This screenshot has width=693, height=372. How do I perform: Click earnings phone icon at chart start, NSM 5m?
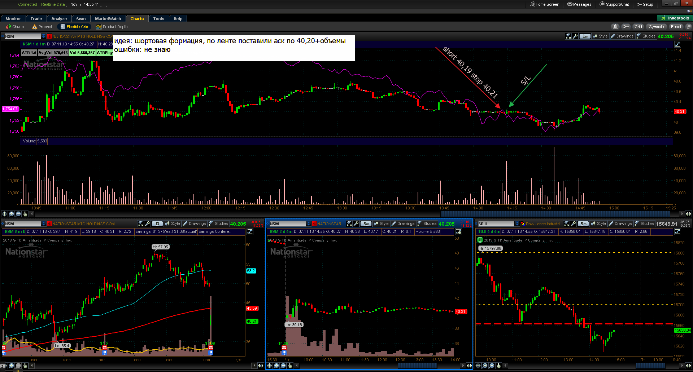click(x=284, y=348)
